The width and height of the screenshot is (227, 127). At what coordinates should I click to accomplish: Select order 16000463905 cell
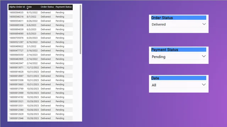point(16,59)
